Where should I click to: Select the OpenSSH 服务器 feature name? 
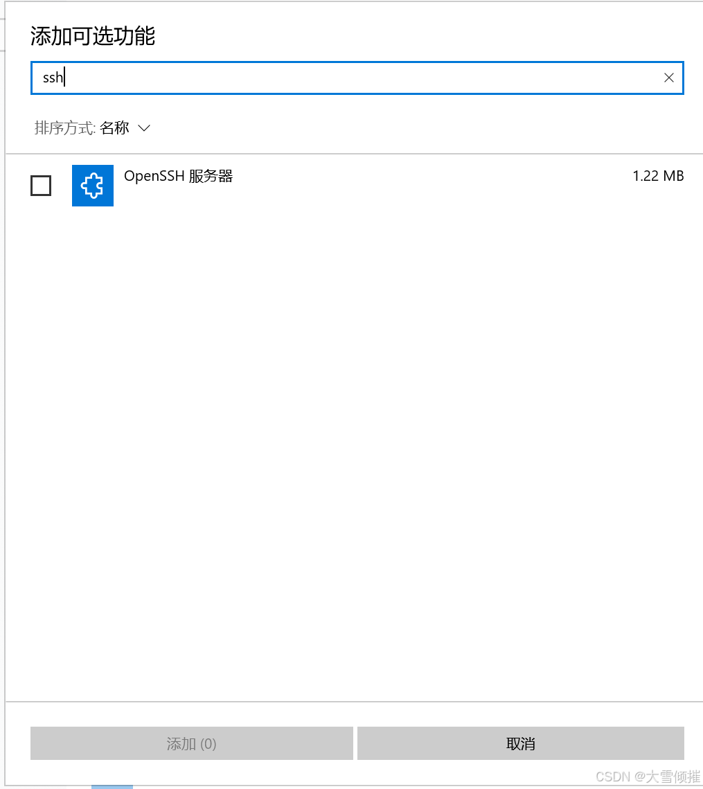(179, 176)
